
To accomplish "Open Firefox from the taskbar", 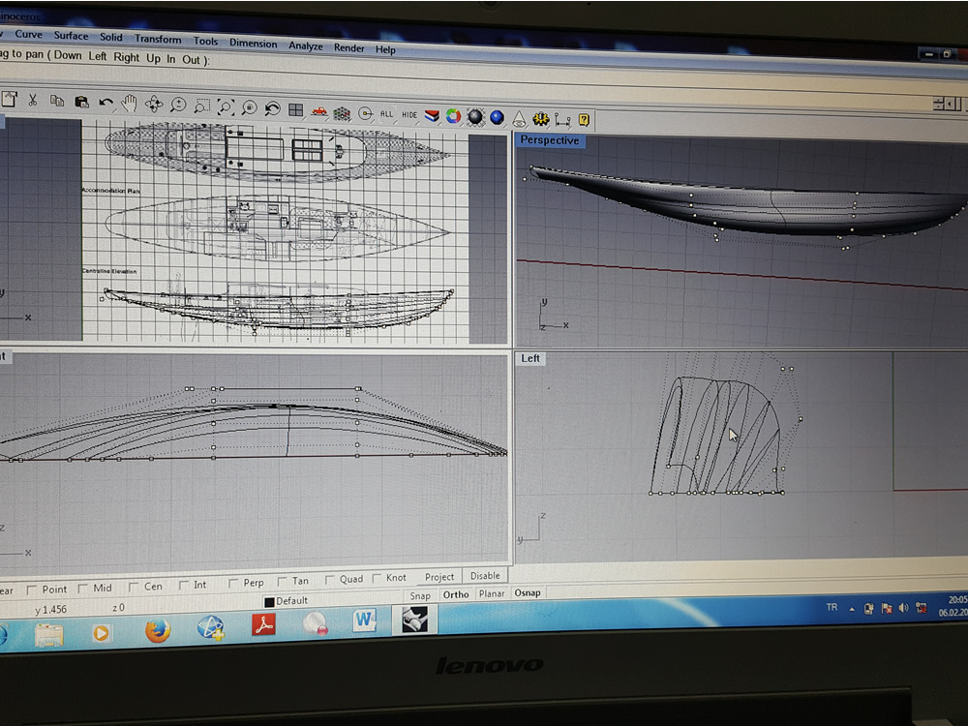I will [158, 630].
